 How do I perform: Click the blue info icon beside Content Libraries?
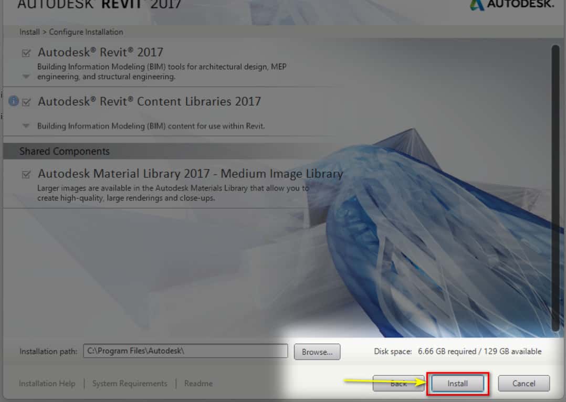coord(13,101)
